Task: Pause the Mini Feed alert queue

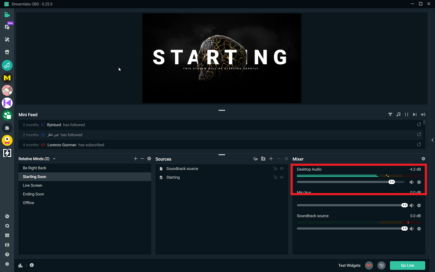Action: point(406,114)
